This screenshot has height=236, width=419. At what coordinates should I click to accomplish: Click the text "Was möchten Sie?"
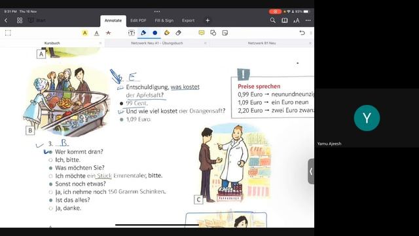(80, 168)
